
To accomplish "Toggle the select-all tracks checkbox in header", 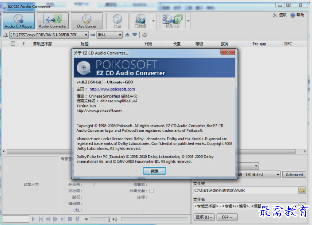I will pos(13,43).
